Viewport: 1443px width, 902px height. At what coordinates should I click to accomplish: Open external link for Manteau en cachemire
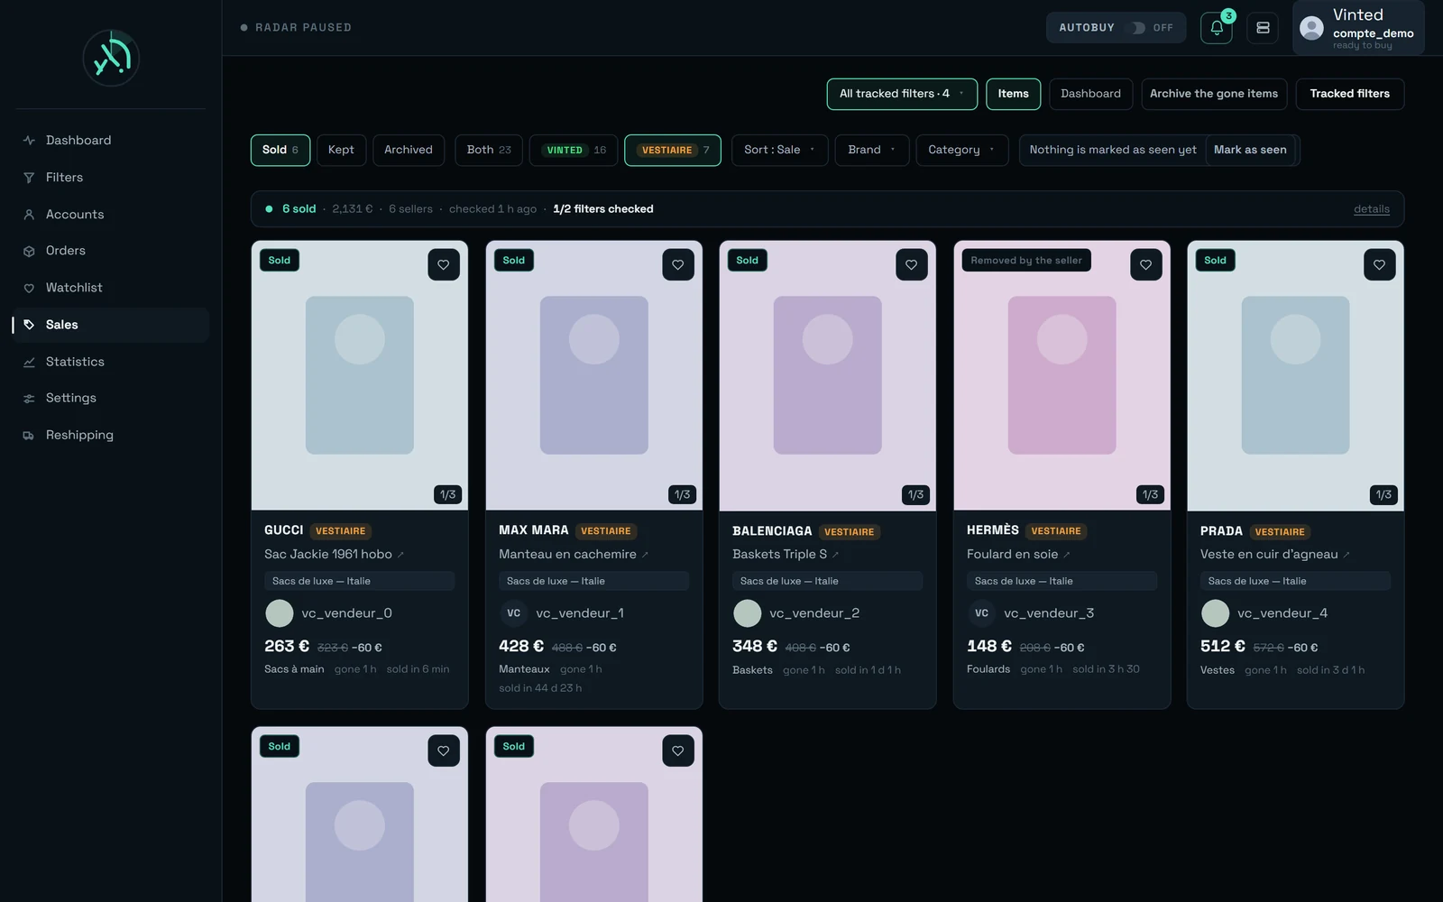click(x=645, y=555)
